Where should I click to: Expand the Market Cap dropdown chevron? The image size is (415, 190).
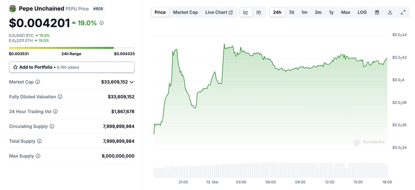tap(131, 82)
